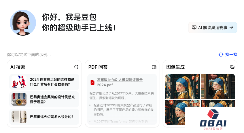Click the top-right pearl earring girl image

coord(218,86)
